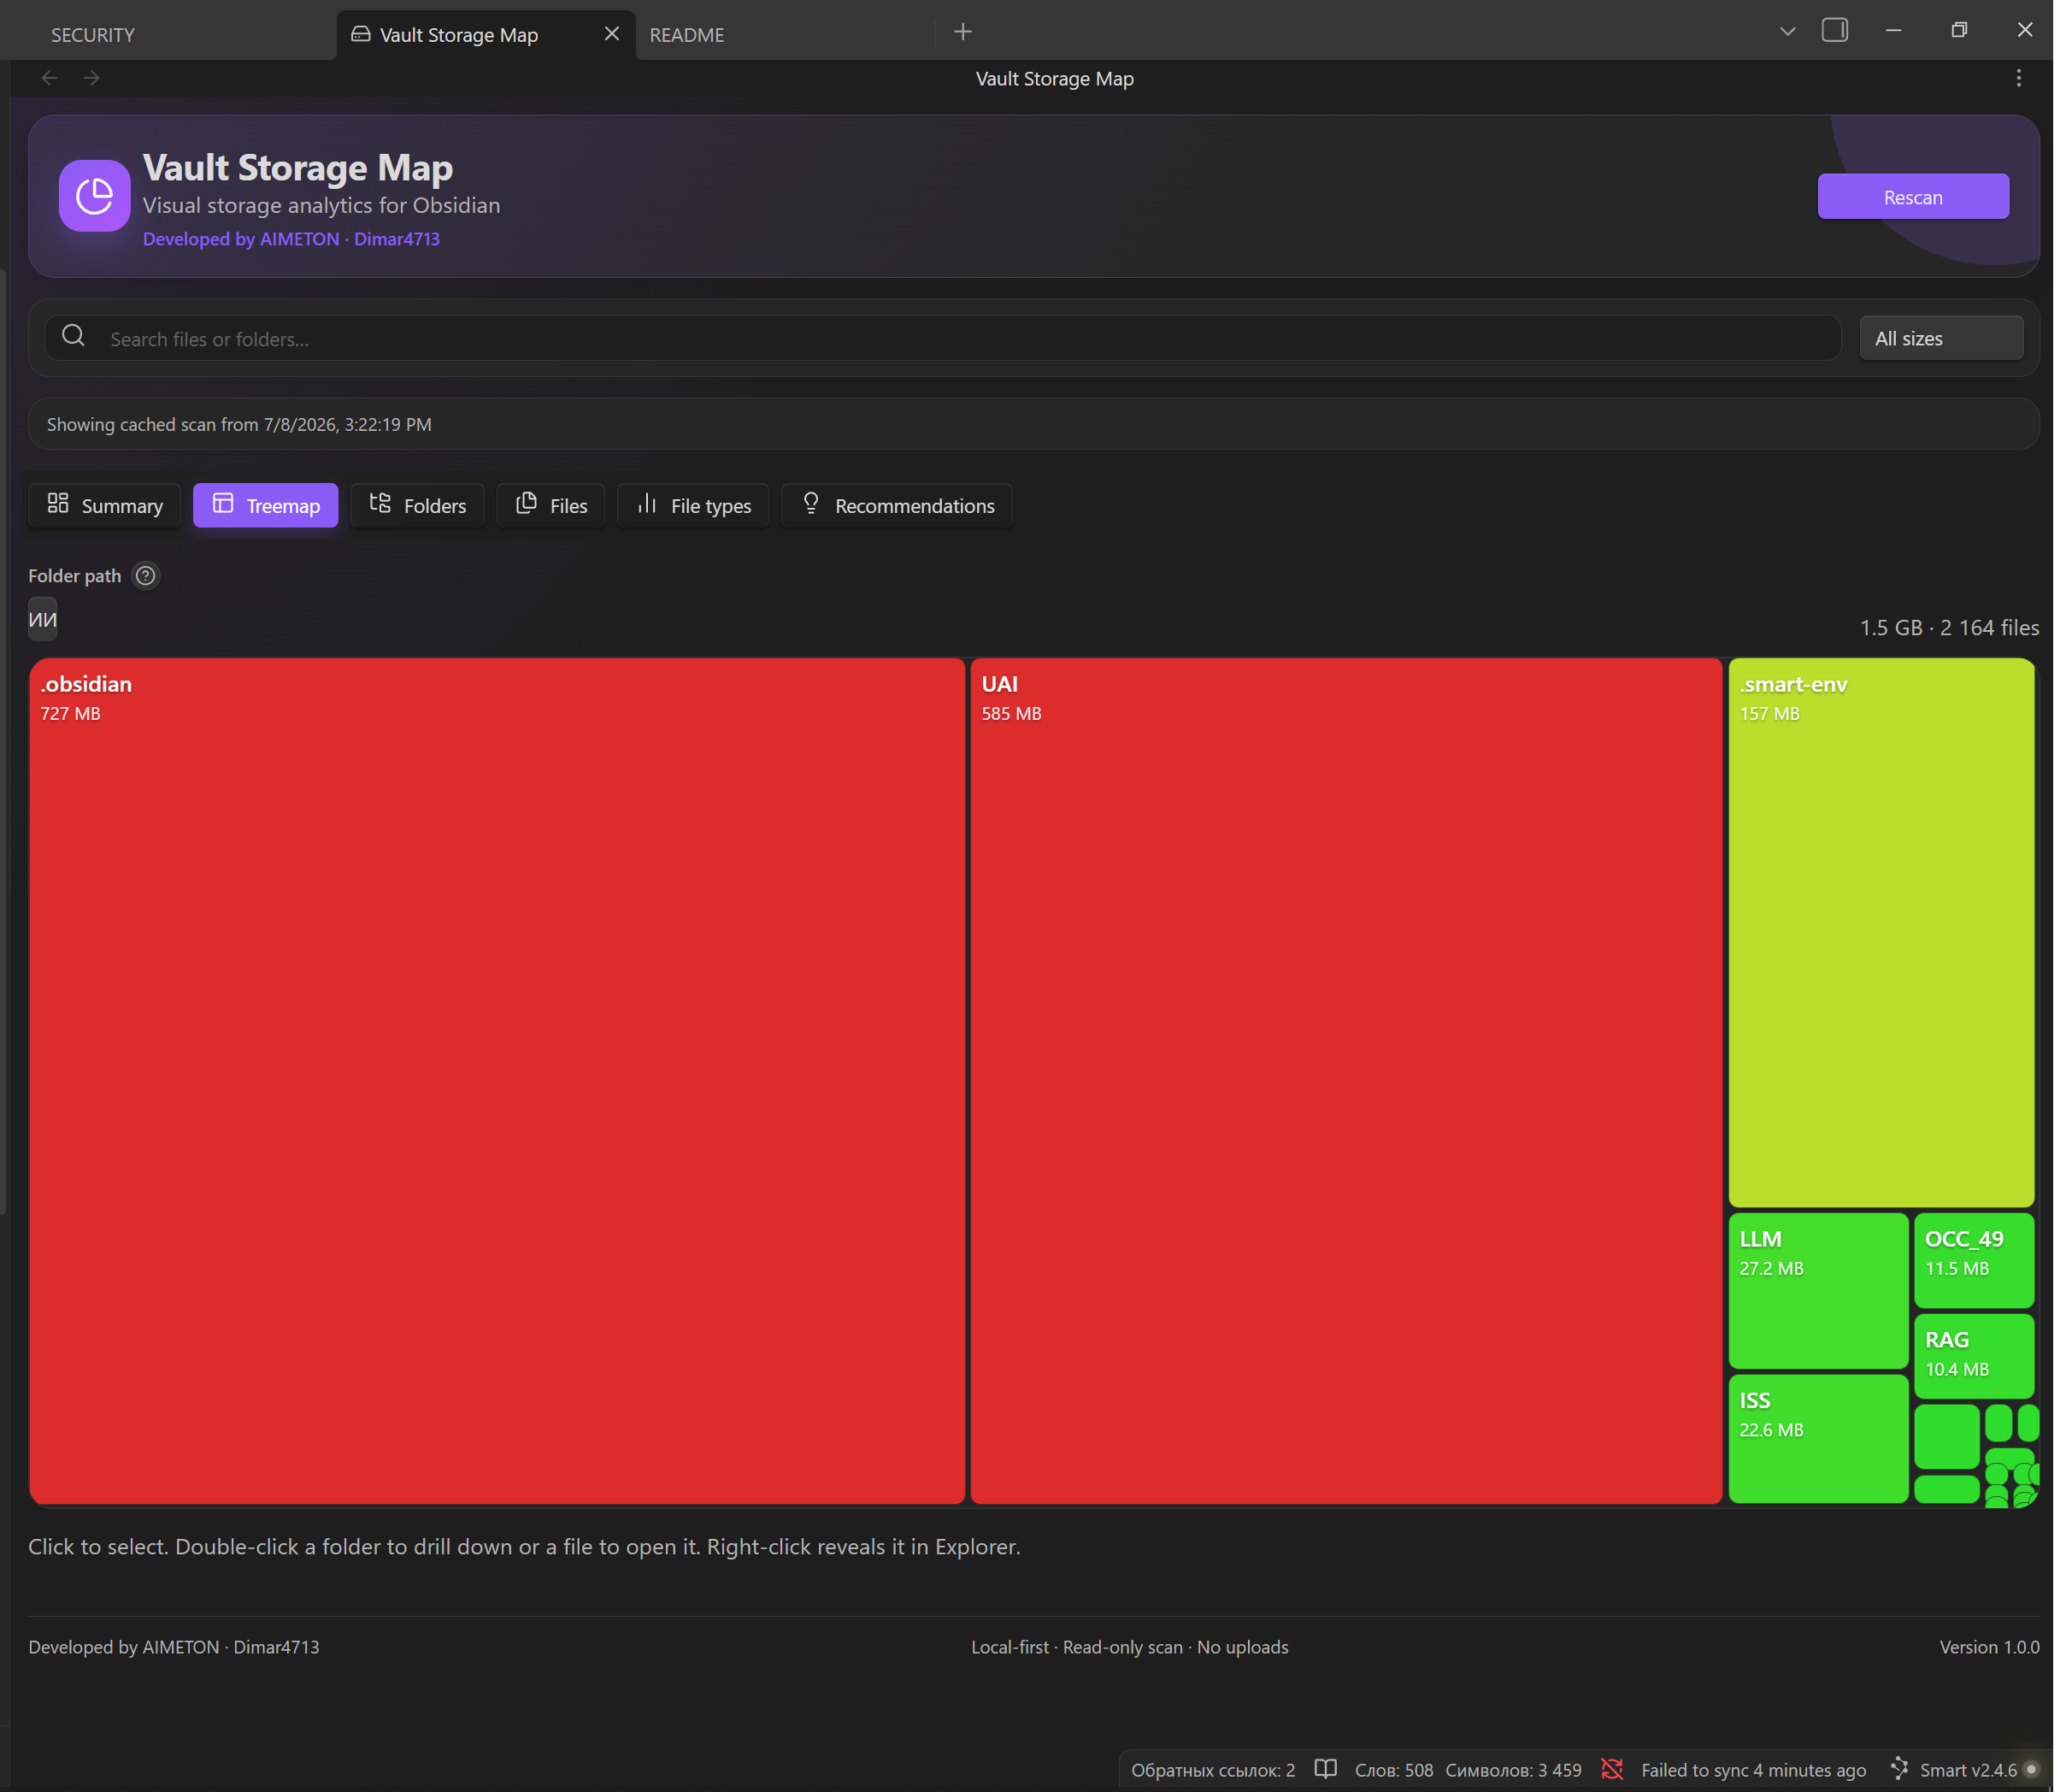Click the Vault Storage Map pie chart logo
The width and height of the screenshot is (2072, 1792).
(x=95, y=196)
